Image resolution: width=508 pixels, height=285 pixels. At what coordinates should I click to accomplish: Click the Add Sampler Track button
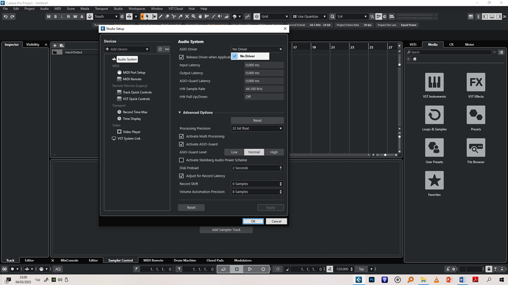(226, 230)
